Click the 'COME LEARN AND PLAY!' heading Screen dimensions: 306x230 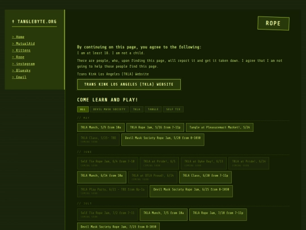click(107, 100)
